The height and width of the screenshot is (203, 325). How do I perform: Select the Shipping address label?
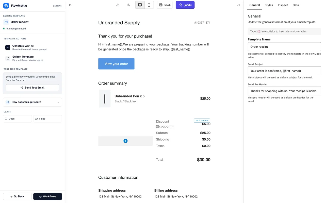[112, 191]
